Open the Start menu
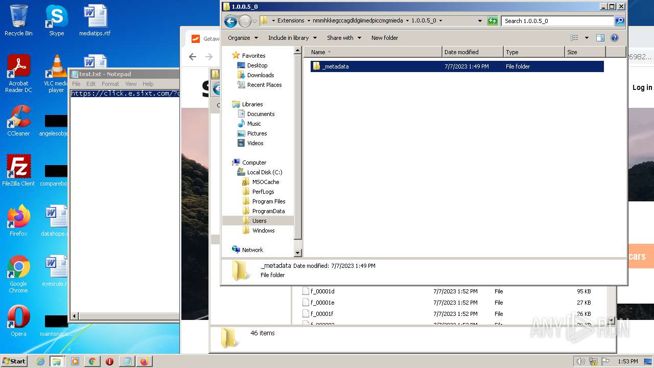Screen dimensions: 654x368 point(14,361)
